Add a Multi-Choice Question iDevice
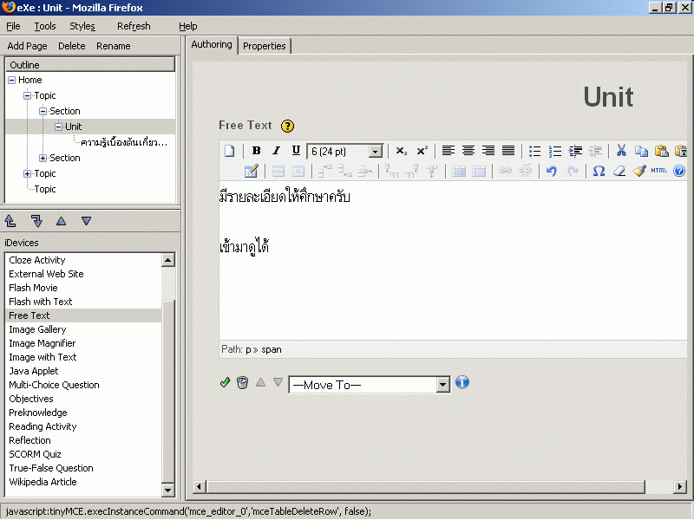The width and height of the screenshot is (694, 520). 54,385
